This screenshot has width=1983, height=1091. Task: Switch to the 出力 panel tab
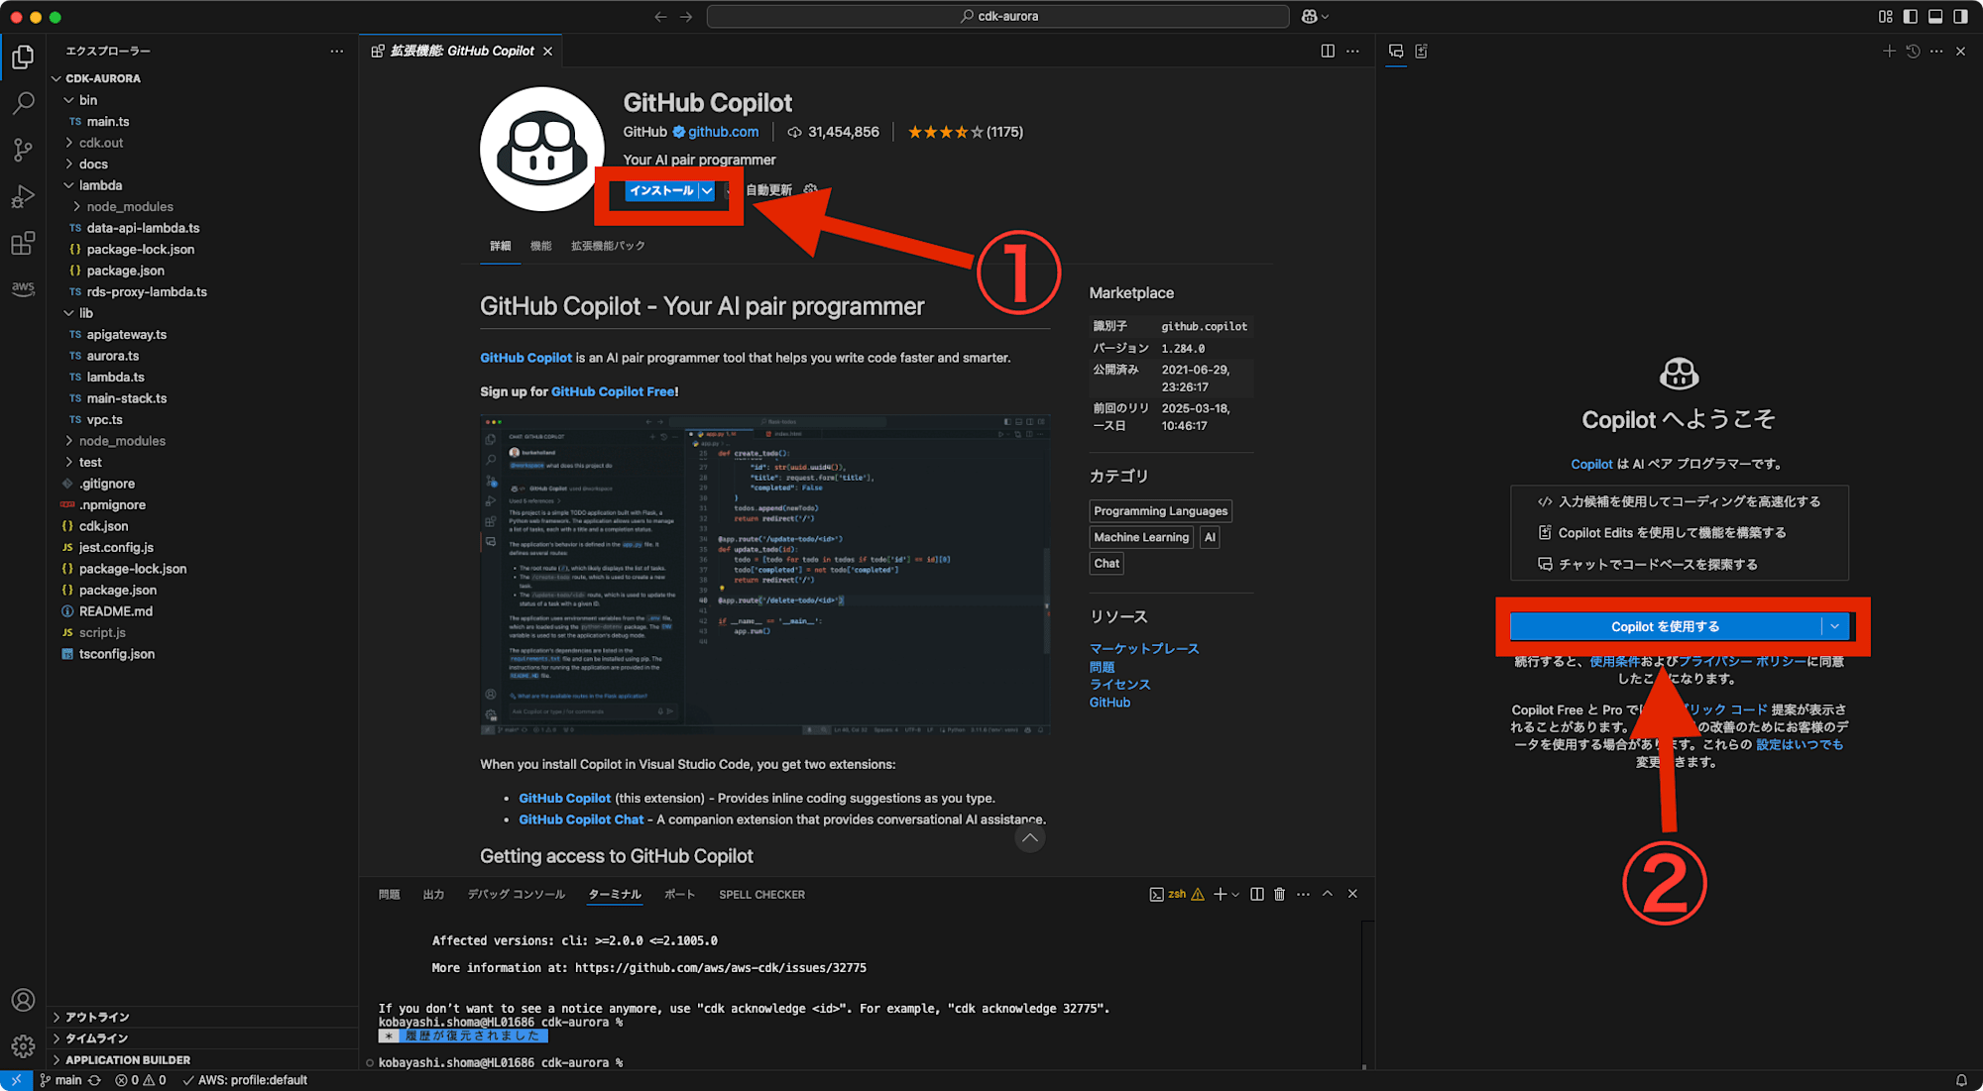(433, 894)
